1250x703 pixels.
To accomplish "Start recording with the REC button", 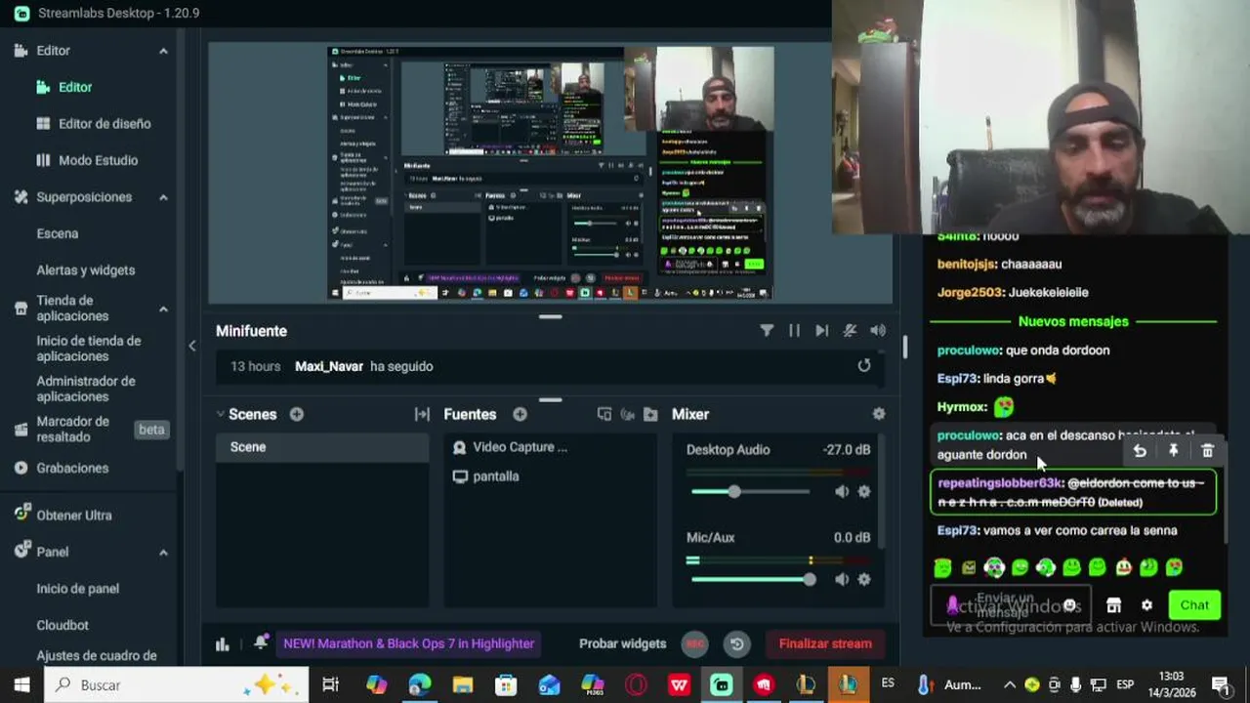I will [x=695, y=643].
